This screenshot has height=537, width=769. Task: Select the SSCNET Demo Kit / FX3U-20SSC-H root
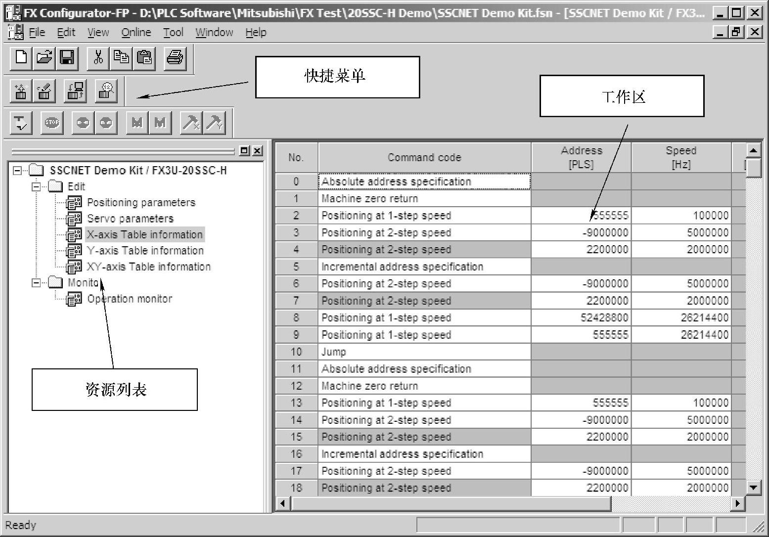pos(138,171)
